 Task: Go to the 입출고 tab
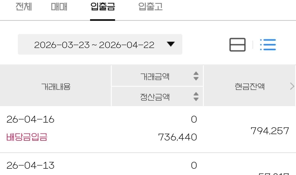[150, 7]
